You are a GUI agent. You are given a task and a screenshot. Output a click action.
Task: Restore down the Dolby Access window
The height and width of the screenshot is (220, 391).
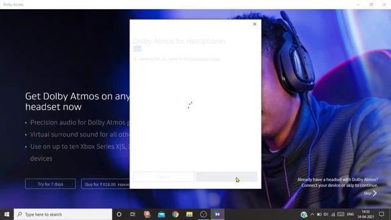click(x=371, y=4)
